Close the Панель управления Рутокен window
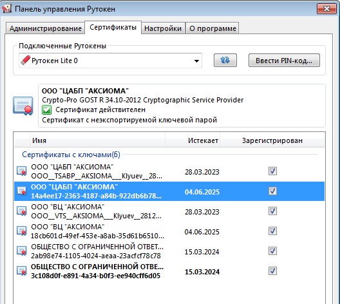Screen dimensions: 340x304 point(326,8)
